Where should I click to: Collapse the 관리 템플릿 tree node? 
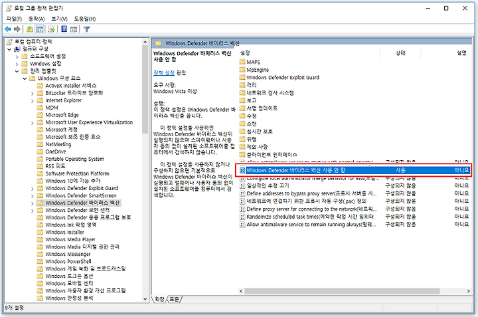pos(17,71)
